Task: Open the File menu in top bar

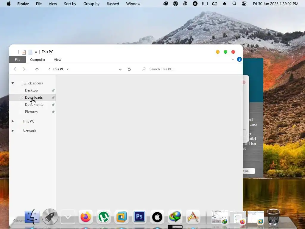Action: (x=39, y=4)
